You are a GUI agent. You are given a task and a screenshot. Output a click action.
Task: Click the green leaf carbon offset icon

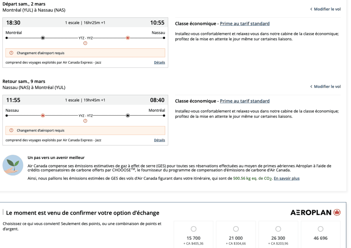click(13, 165)
